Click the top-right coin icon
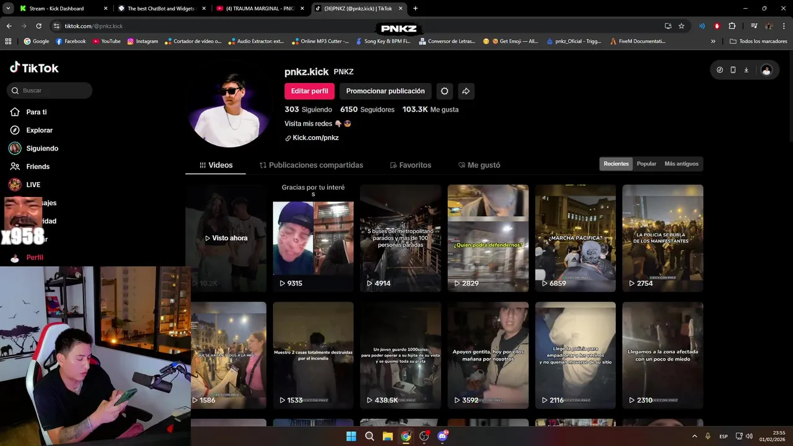Image resolution: width=793 pixels, height=446 pixels. coord(719,70)
